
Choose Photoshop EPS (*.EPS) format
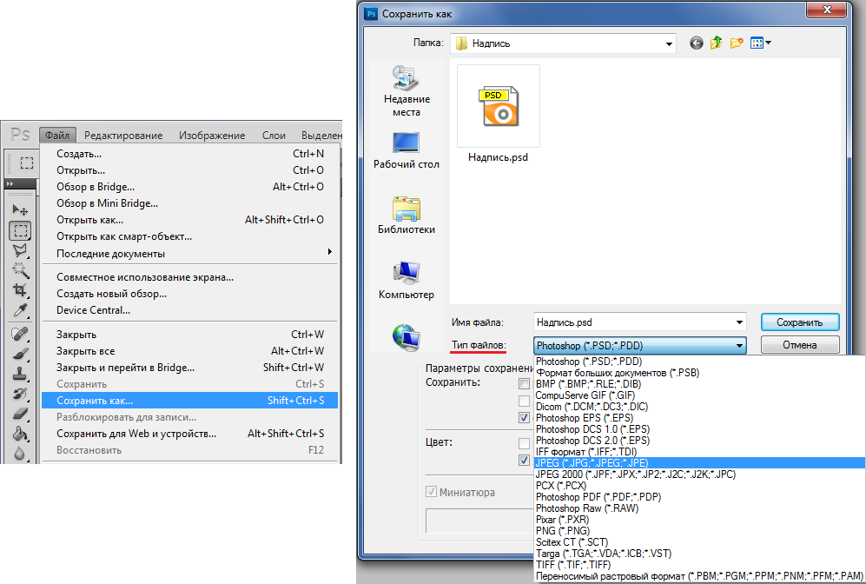tap(699, 418)
